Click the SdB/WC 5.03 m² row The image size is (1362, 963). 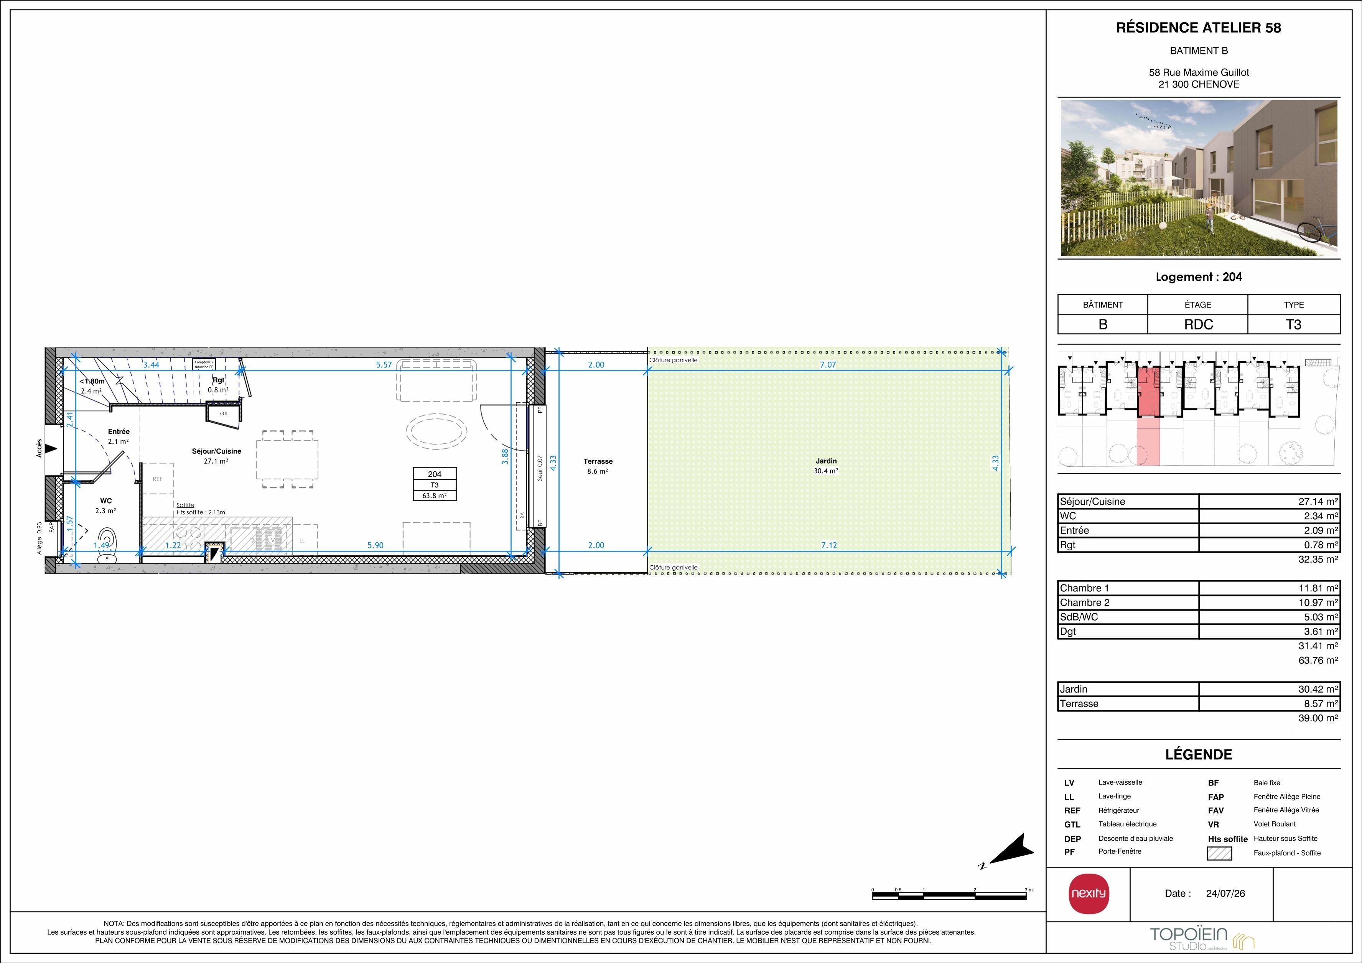tap(1198, 617)
